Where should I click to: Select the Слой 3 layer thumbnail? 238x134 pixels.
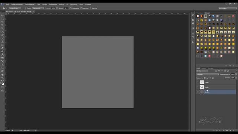point(202,82)
